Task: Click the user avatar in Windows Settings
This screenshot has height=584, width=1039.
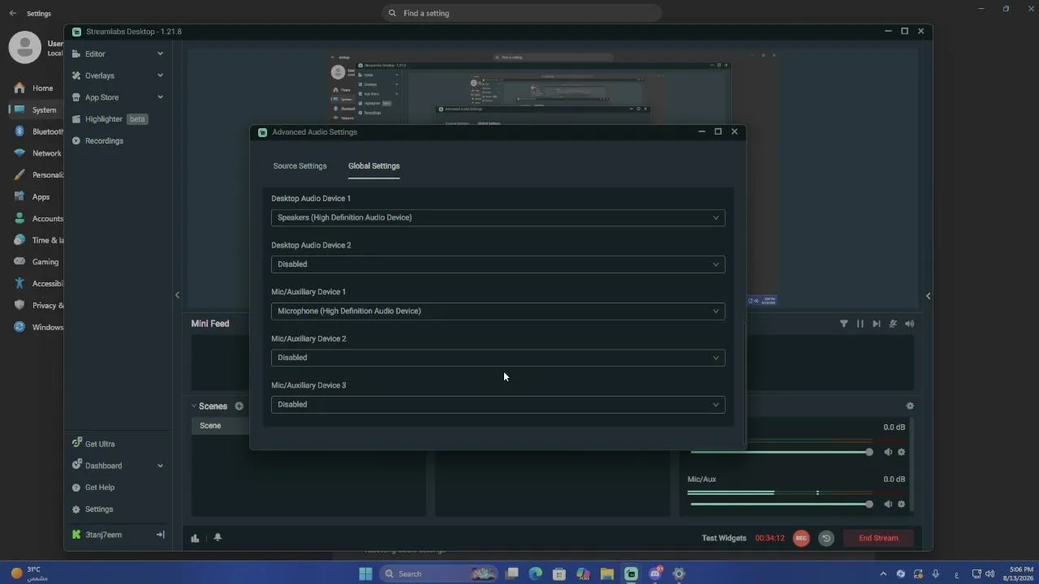Action: [x=24, y=48]
